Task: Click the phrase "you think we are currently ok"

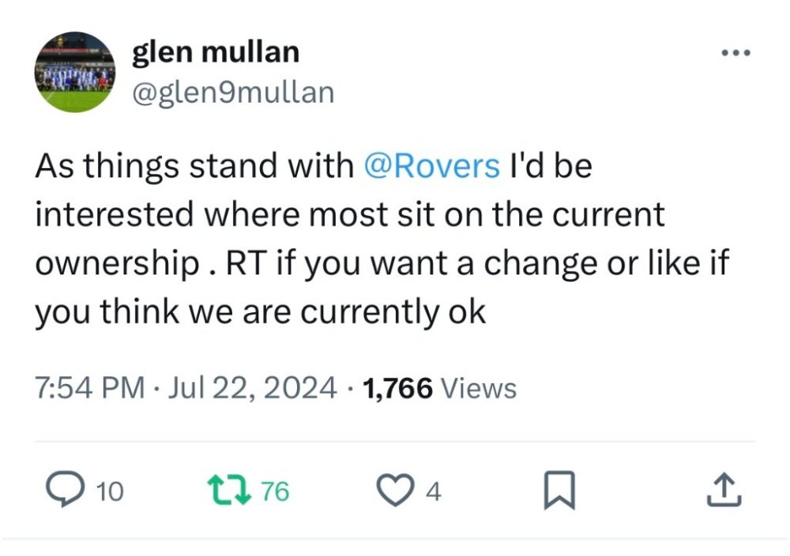Action: (260, 312)
